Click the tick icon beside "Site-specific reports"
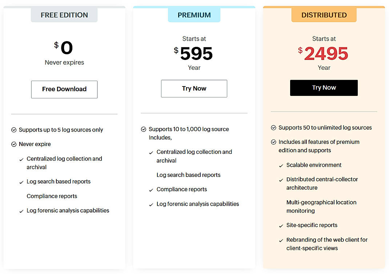This screenshot has height=274, width=389. tap(281, 225)
